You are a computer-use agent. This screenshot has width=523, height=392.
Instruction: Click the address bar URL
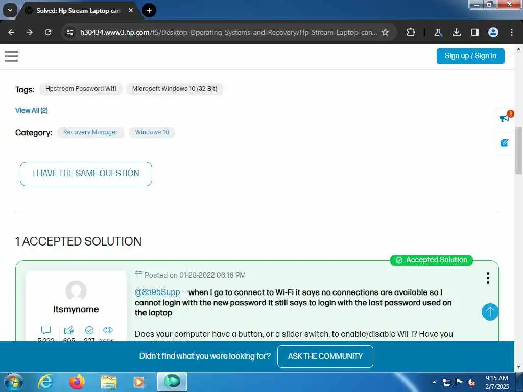point(228,32)
